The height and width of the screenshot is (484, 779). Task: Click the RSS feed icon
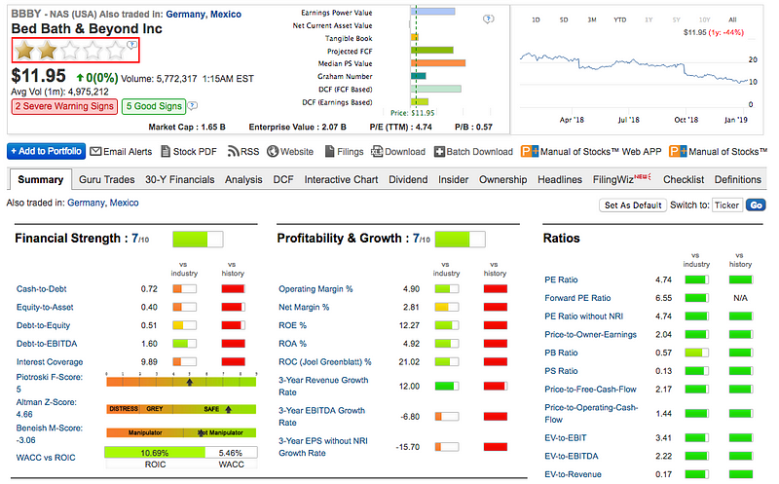(x=233, y=152)
